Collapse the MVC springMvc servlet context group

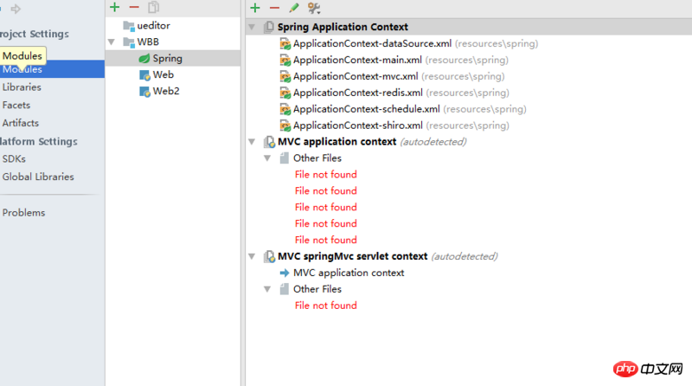click(252, 256)
